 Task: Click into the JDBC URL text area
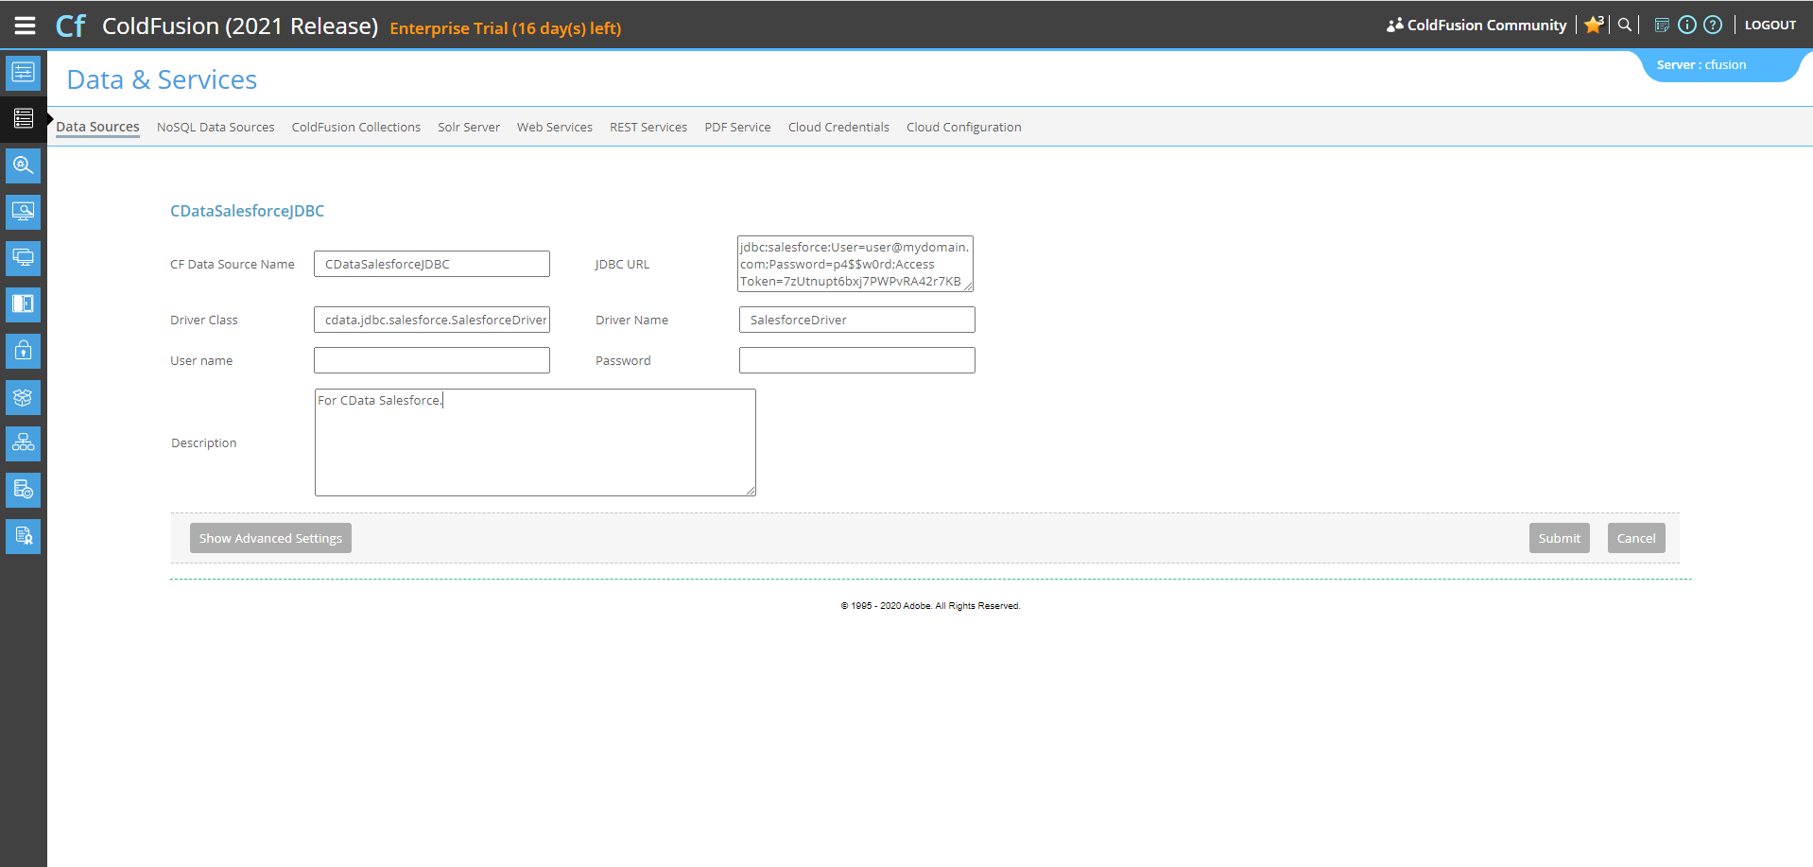(x=855, y=264)
